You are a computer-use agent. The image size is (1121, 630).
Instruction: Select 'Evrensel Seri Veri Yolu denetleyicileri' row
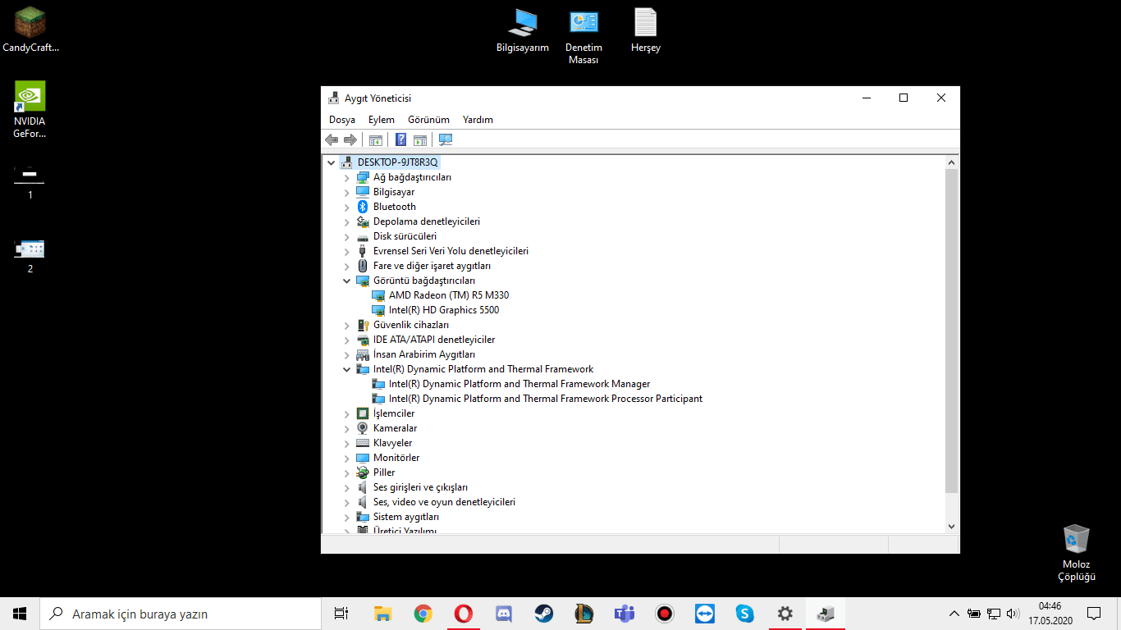pos(451,251)
